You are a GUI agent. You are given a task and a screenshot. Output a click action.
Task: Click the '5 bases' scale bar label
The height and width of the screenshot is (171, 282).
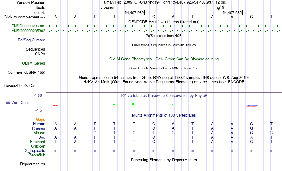(107, 7)
